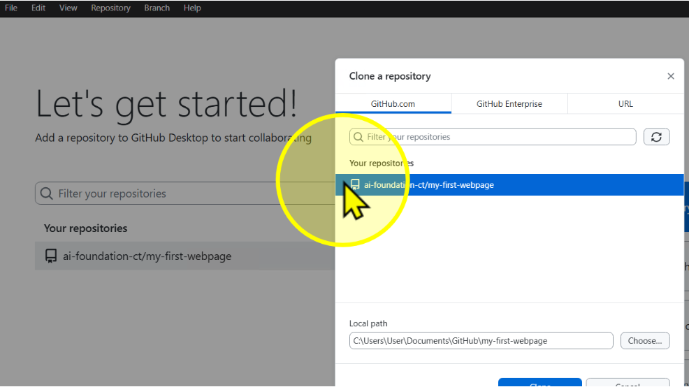Open the Branch menu
Image resolution: width=689 pixels, height=387 pixels.
(157, 8)
